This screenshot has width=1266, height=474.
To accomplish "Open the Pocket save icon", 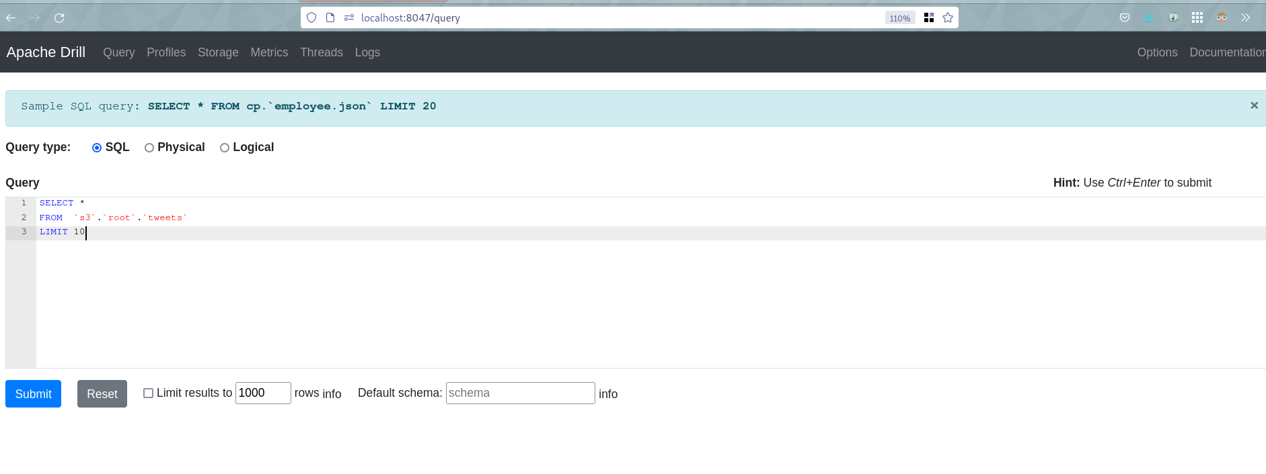I will pyautogui.click(x=1125, y=18).
